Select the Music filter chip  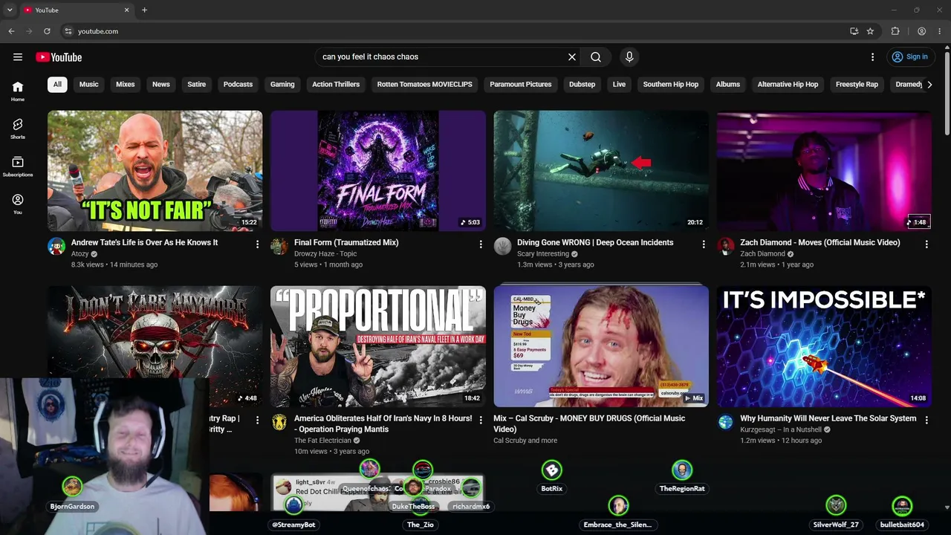coord(89,85)
